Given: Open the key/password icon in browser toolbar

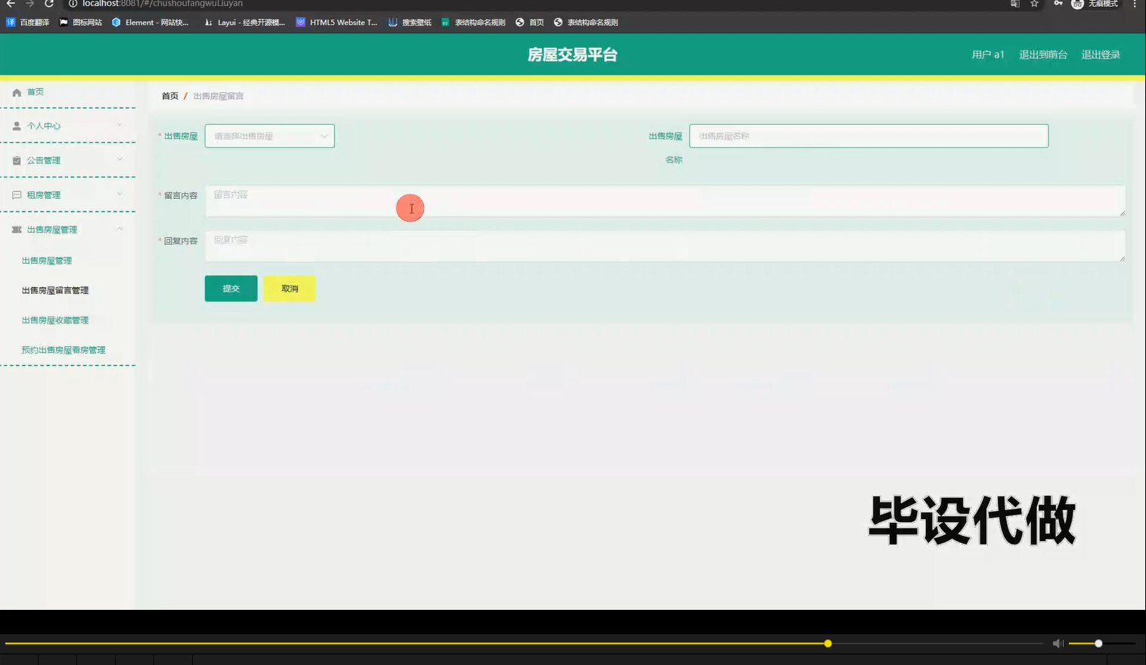Looking at the screenshot, I should [x=1058, y=4].
